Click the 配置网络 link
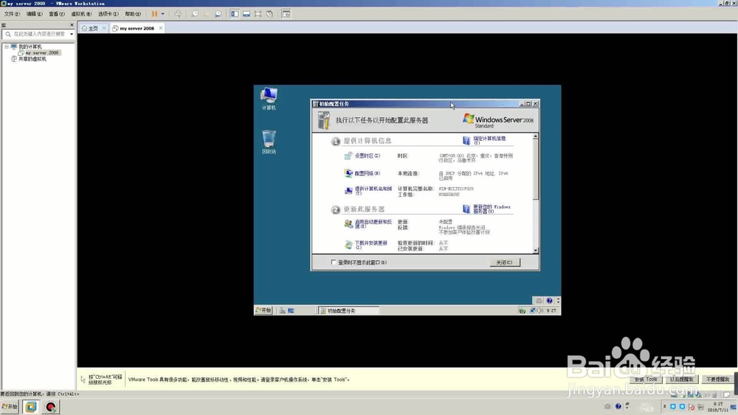 click(367, 173)
